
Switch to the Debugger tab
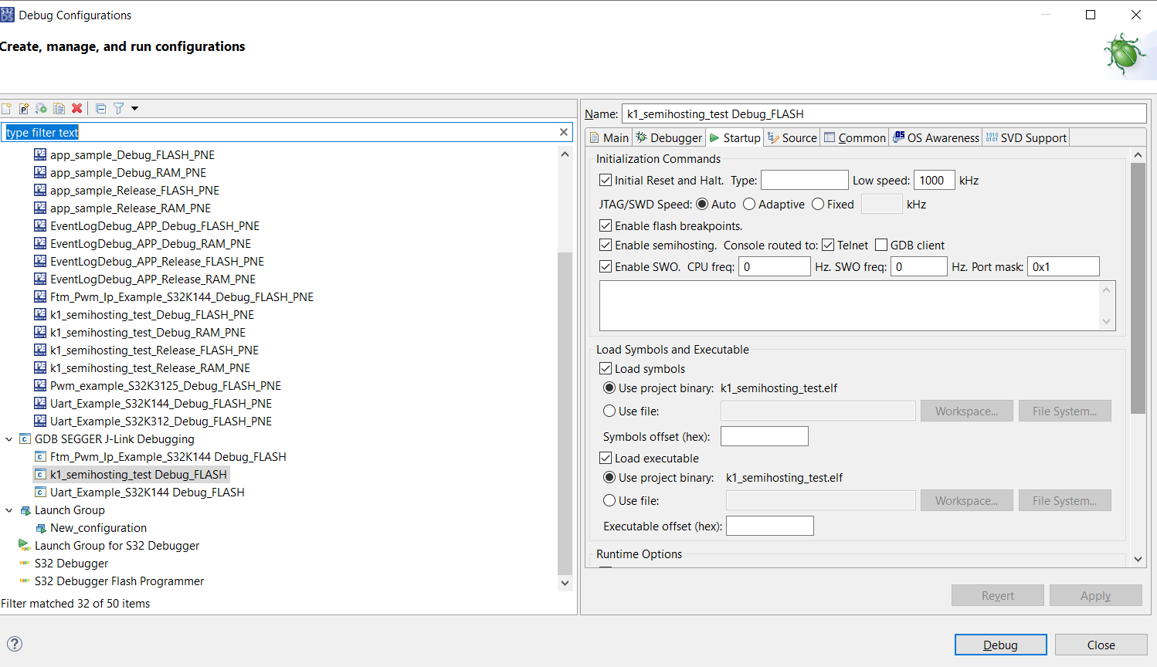(669, 138)
